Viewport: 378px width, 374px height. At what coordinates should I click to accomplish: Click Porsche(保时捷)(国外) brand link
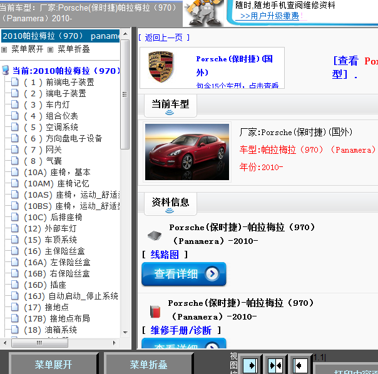click(x=234, y=66)
